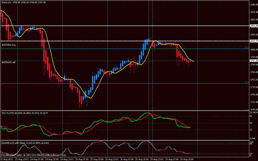Click the 1800.00 price axis label
Viewport: 258px width, 161px height.
tap(254, 50)
